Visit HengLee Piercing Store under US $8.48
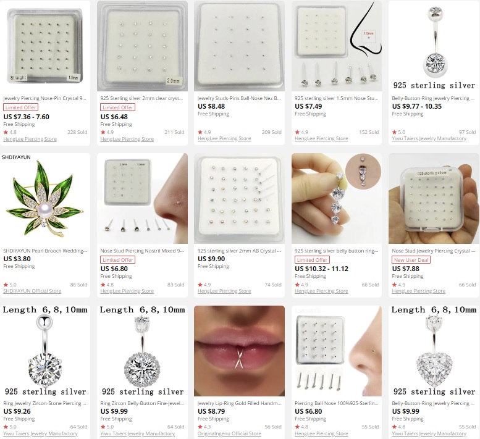This screenshot has height=439, width=480. coord(224,138)
